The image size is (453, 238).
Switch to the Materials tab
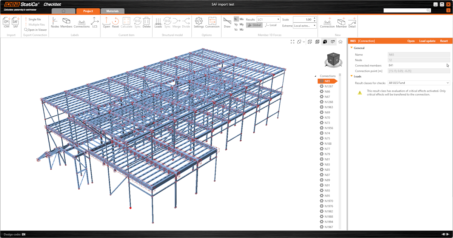(112, 11)
